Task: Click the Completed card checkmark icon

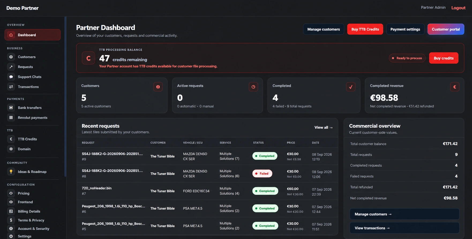Action: pos(351,87)
